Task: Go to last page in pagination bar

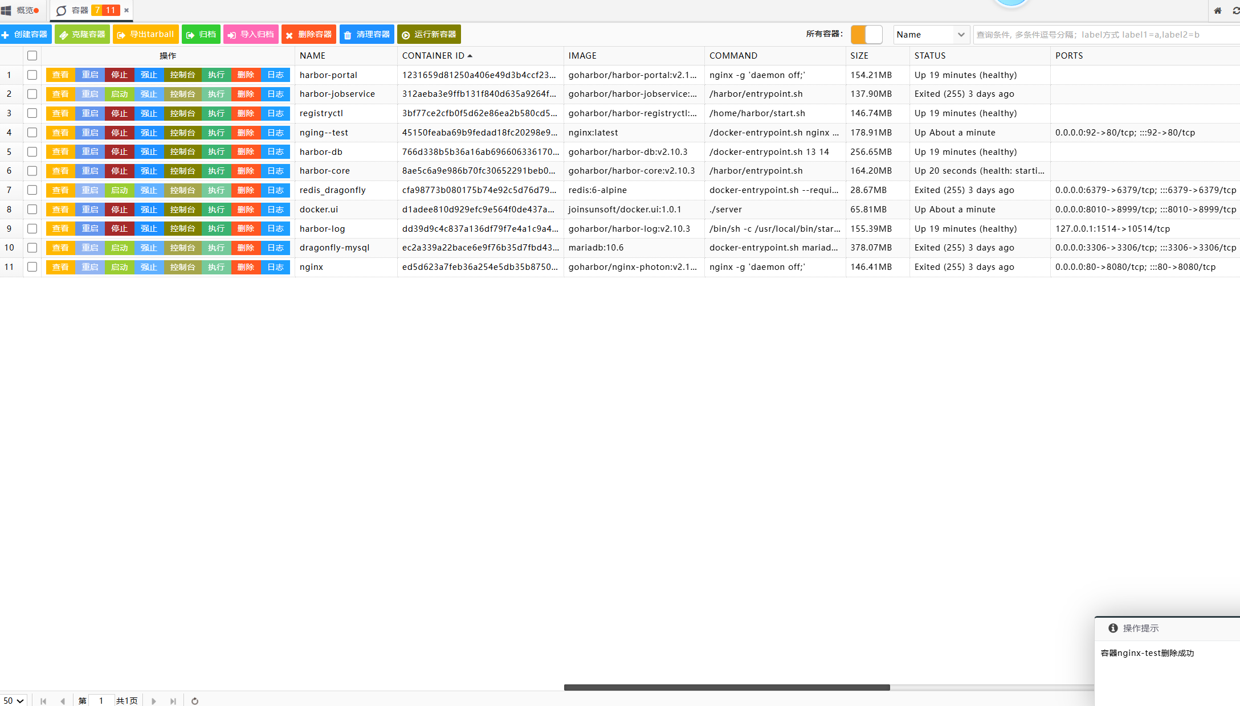Action: click(x=173, y=701)
